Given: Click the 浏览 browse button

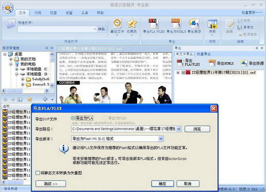Looking at the screenshot, I should click(x=197, y=129).
